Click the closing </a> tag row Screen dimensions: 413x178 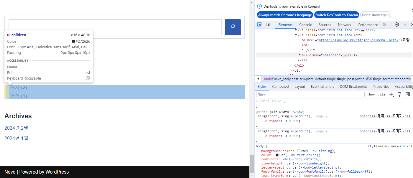pos(305,45)
